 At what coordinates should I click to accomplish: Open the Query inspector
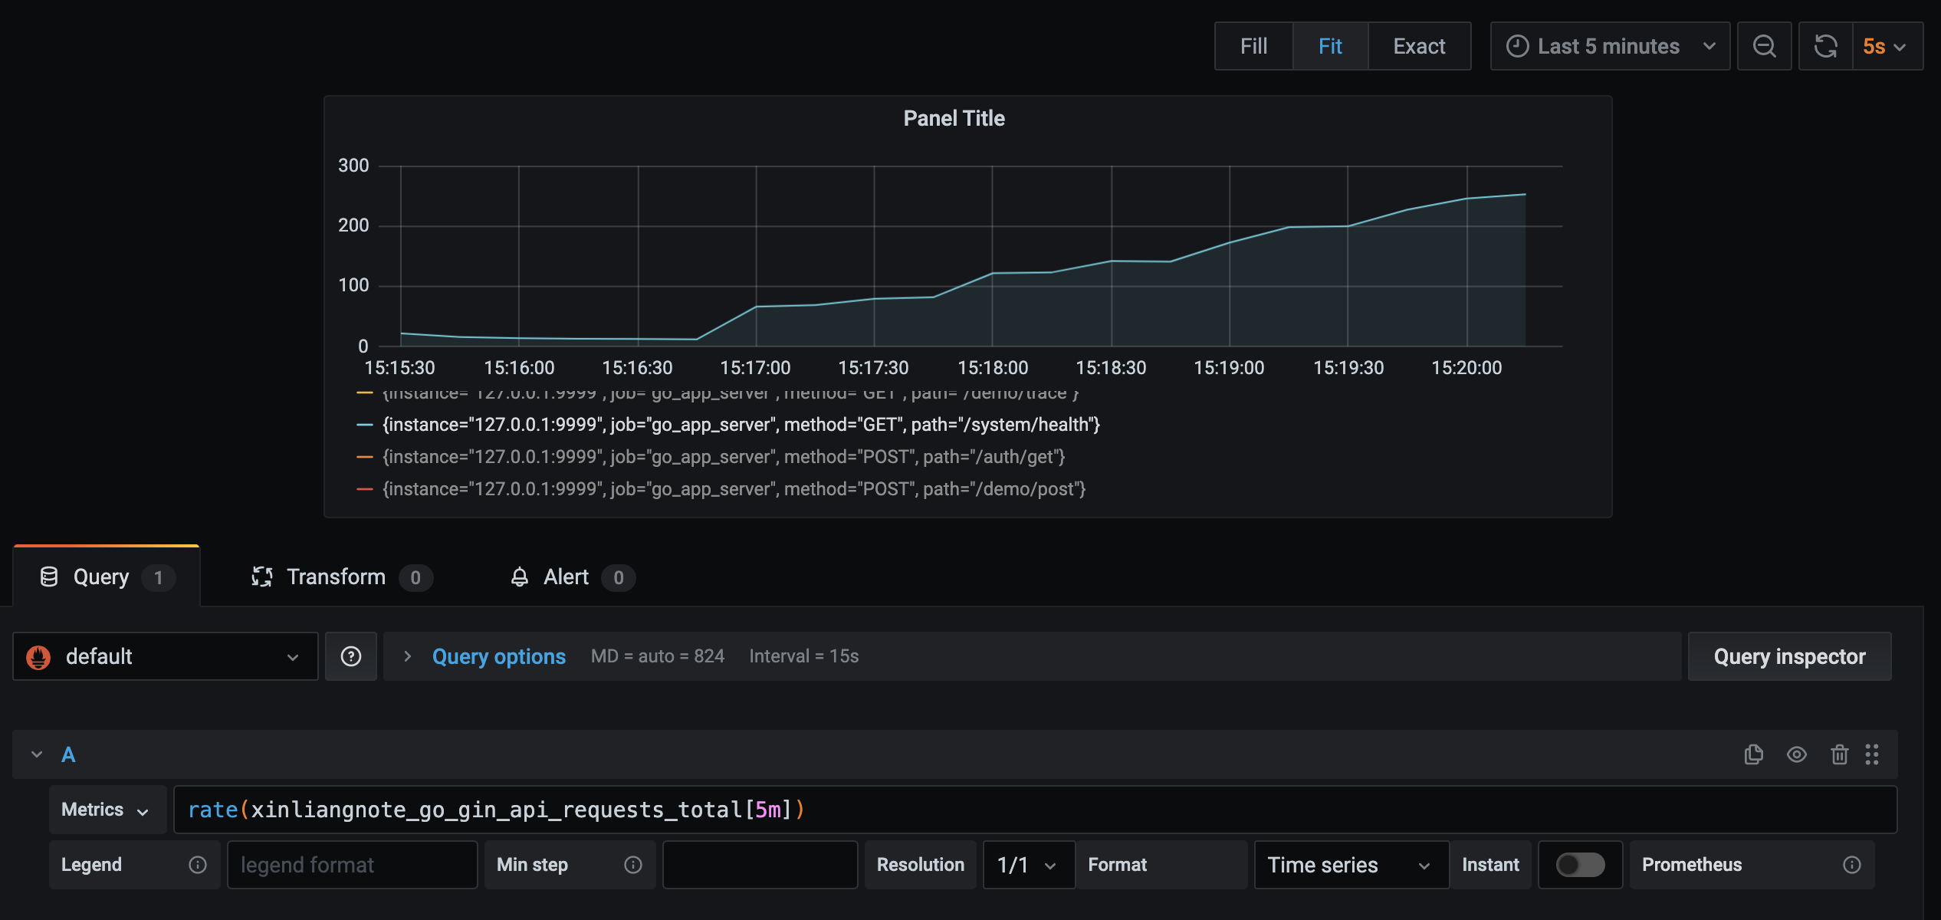(x=1789, y=656)
